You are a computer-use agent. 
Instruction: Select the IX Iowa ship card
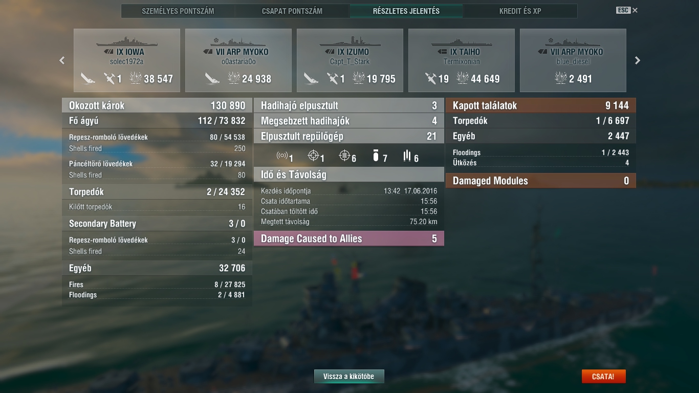pyautogui.click(x=127, y=60)
